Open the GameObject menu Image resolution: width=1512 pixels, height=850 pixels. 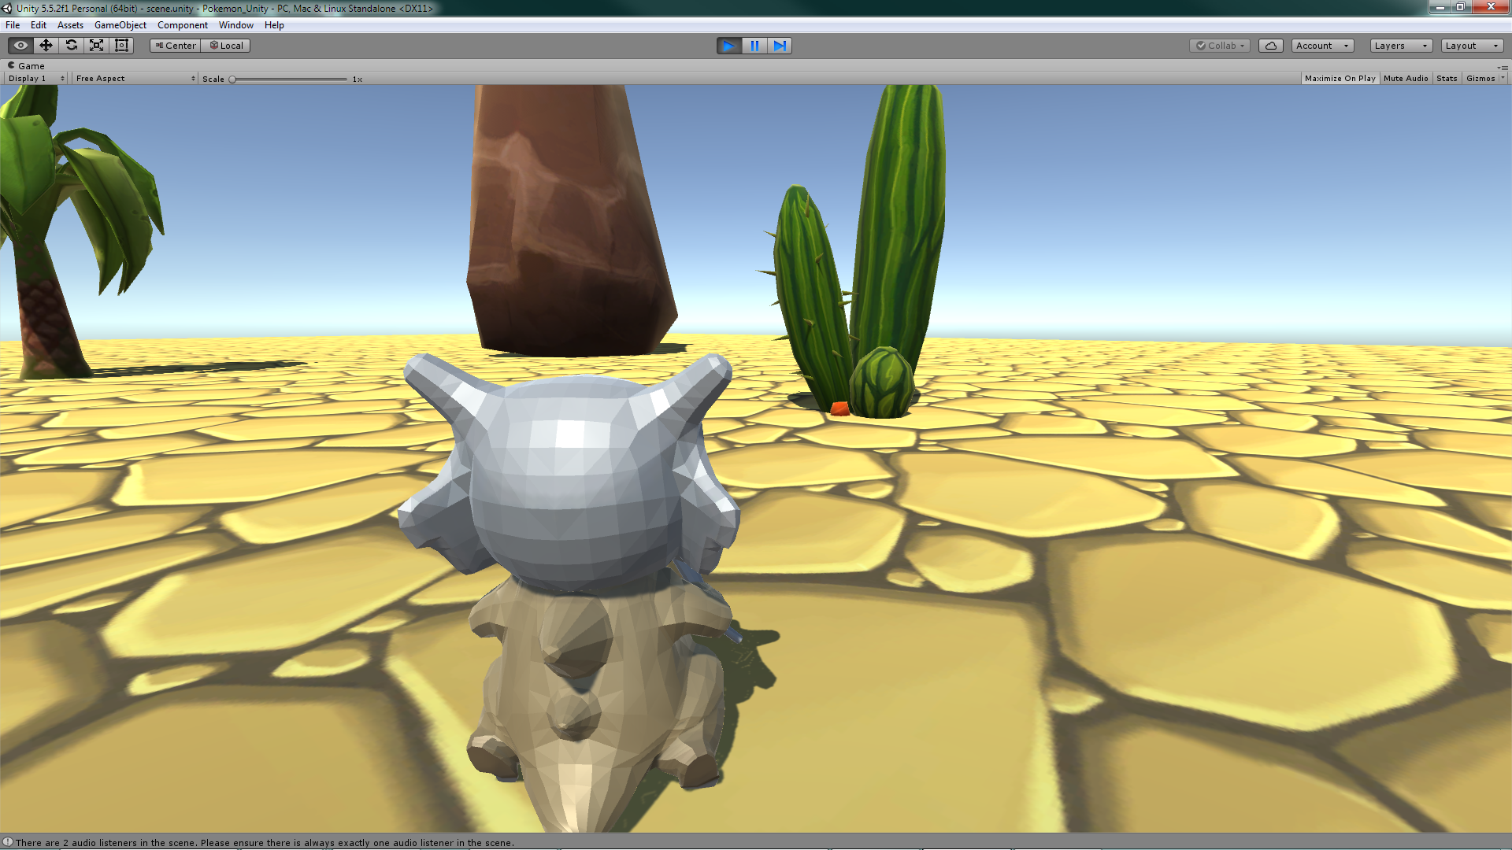120,25
